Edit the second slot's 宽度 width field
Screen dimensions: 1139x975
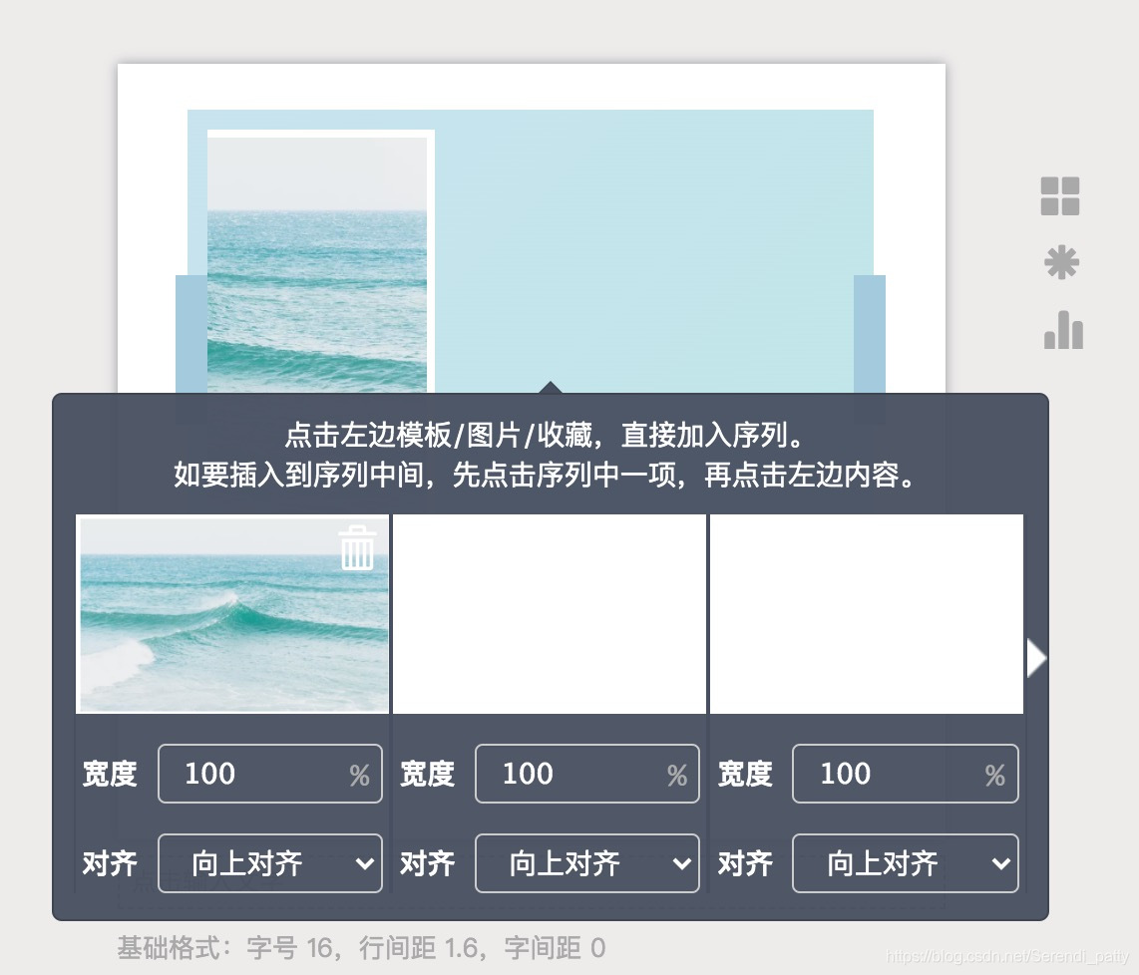click(x=586, y=774)
